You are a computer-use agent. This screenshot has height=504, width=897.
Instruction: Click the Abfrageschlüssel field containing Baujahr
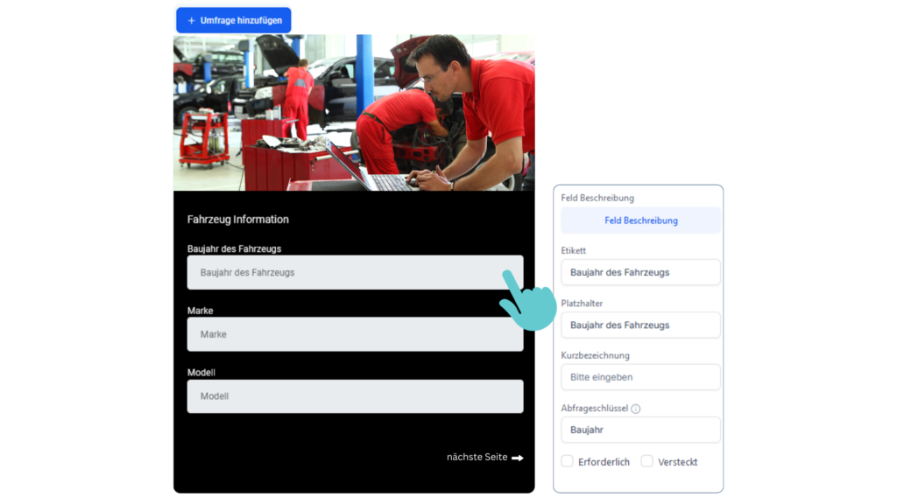tap(640, 430)
